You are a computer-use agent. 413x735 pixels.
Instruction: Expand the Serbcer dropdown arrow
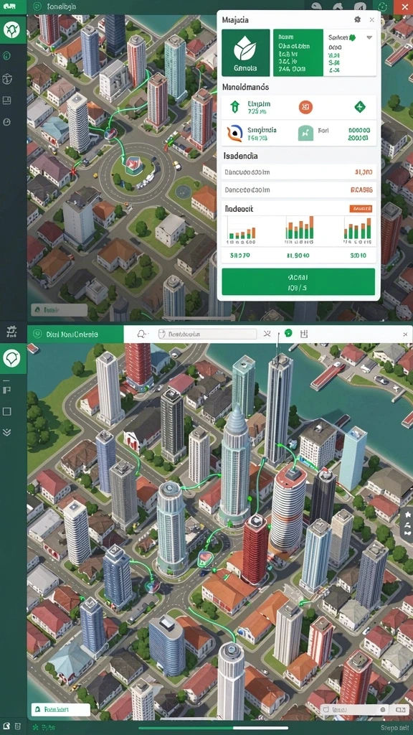coord(369,37)
